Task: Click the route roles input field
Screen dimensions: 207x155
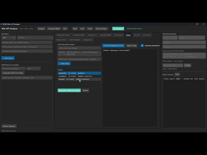Action: click(27, 47)
